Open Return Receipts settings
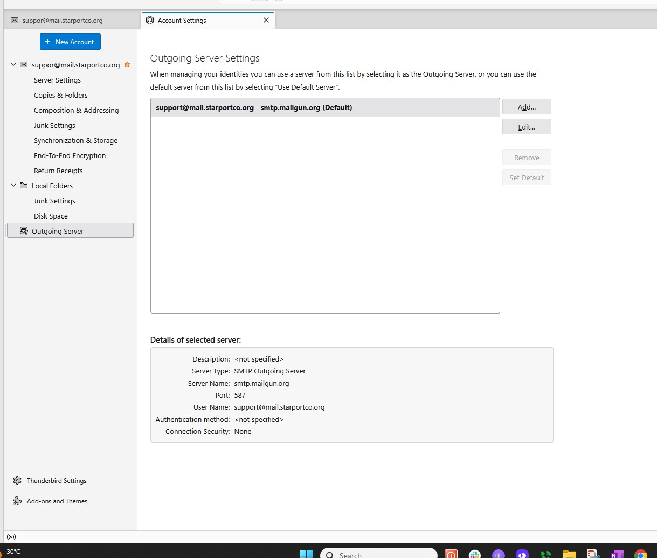Screen dimensions: 657x558 tap(58, 171)
